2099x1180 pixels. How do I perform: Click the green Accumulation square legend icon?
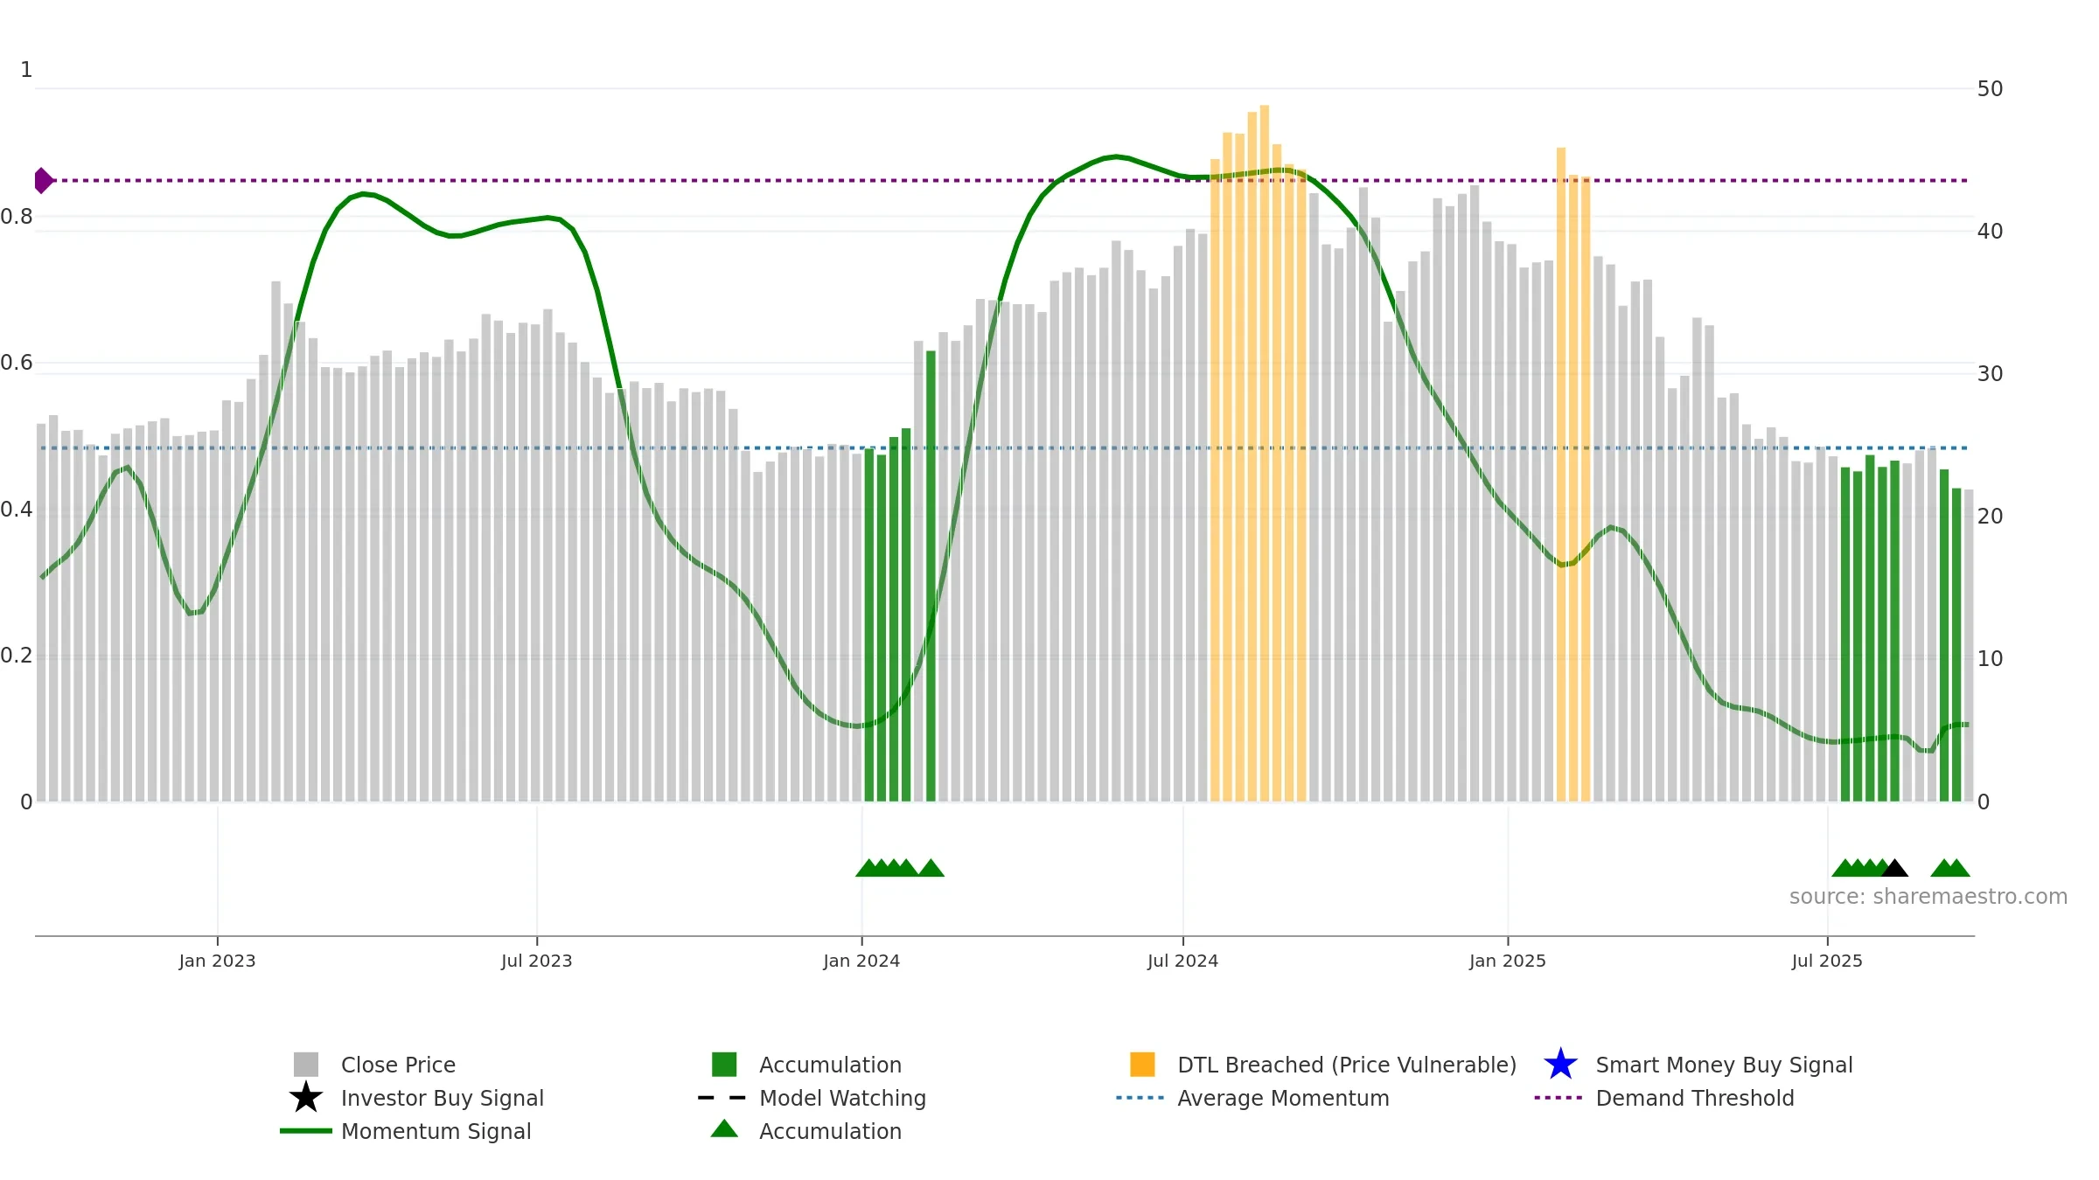click(x=724, y=1065)
